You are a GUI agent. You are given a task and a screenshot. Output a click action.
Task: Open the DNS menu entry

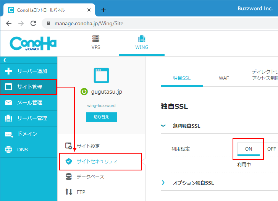point(29,150)
